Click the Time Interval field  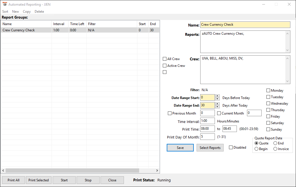208,121
